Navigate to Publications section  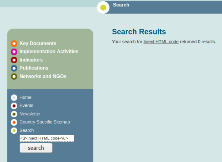pos(34,68)
